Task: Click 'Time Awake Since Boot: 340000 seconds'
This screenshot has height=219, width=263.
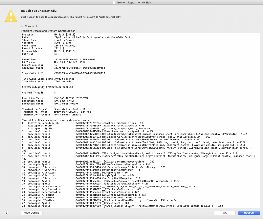Action: (x=48, y=79)
